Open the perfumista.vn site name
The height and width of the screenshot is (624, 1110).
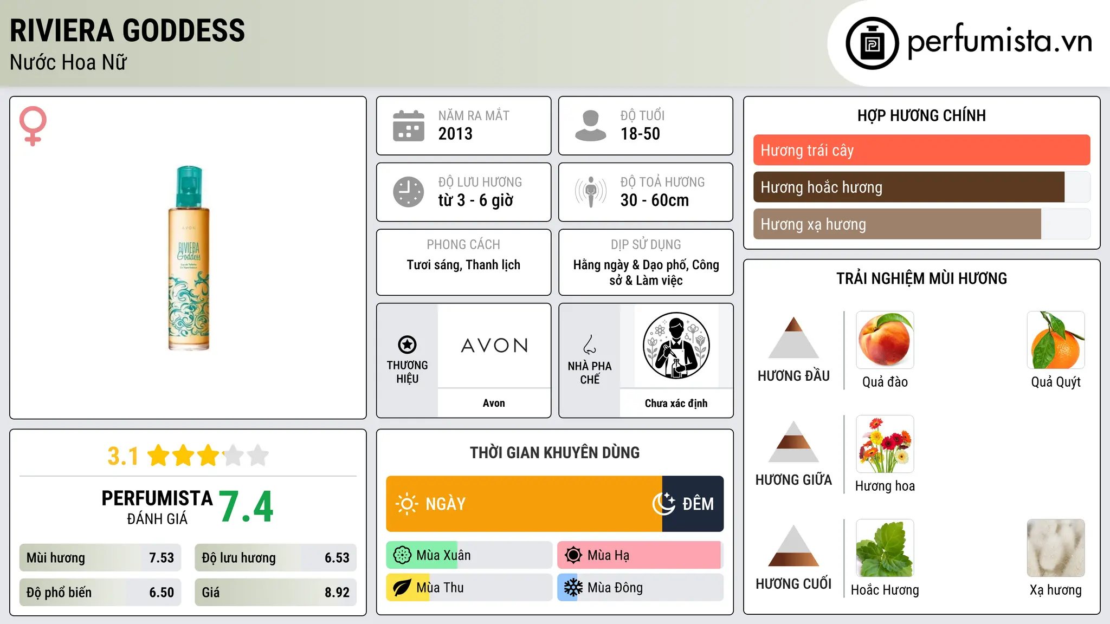coord(1000,41)
